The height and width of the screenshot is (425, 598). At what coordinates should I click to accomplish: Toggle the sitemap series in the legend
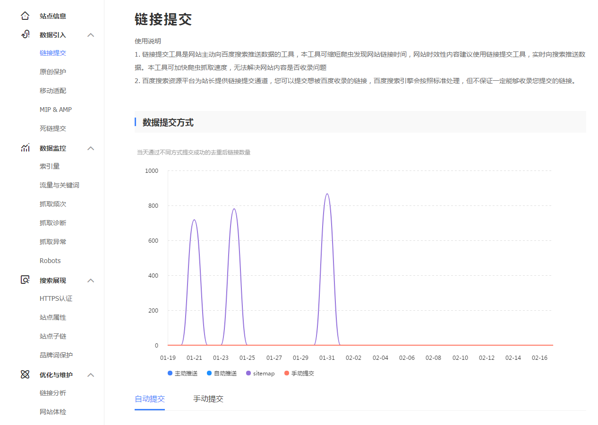(x=260, y=373)
